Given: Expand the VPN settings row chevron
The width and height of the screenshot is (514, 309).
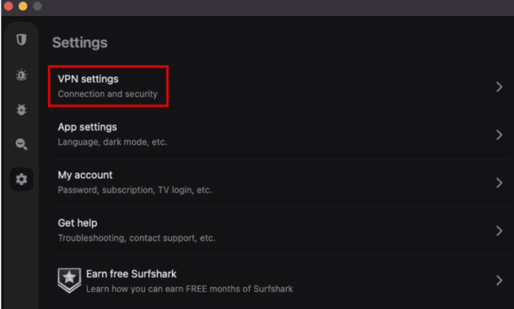Looking at the screenshot, I should click(499, 86).
